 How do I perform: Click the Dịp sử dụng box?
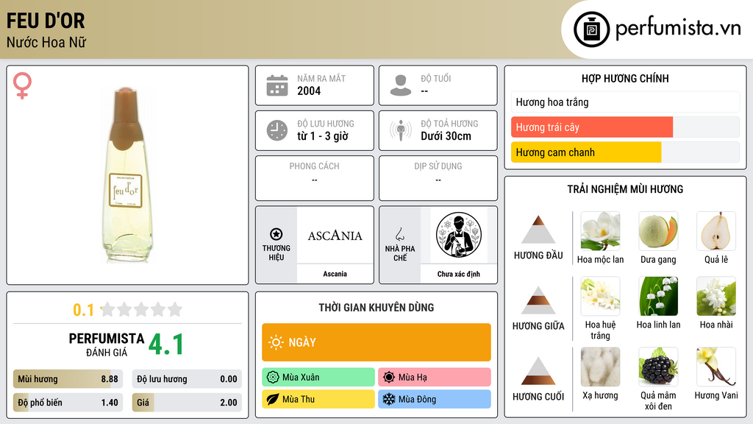coord(438,178)
